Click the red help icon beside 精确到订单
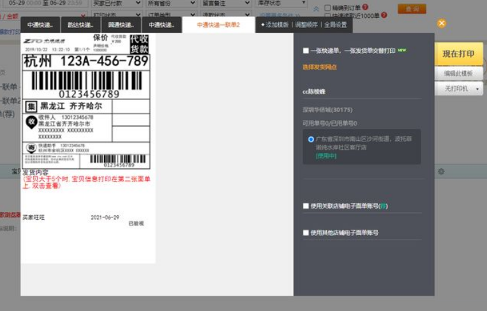 (365, 7)
